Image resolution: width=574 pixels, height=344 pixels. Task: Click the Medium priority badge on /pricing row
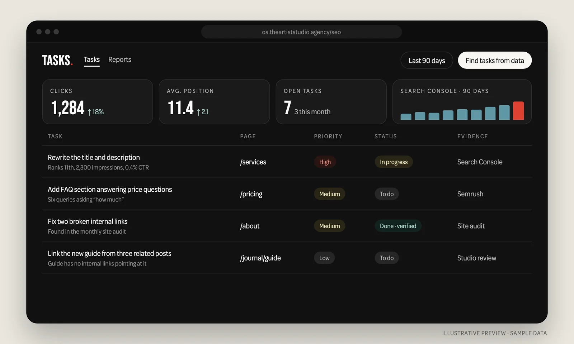click(330, 194)
